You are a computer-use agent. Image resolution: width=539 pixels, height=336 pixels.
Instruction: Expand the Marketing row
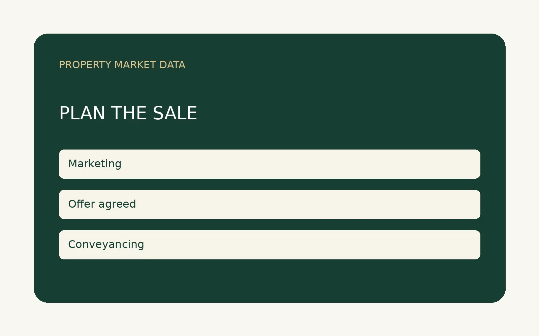click(x=269, y=164)
